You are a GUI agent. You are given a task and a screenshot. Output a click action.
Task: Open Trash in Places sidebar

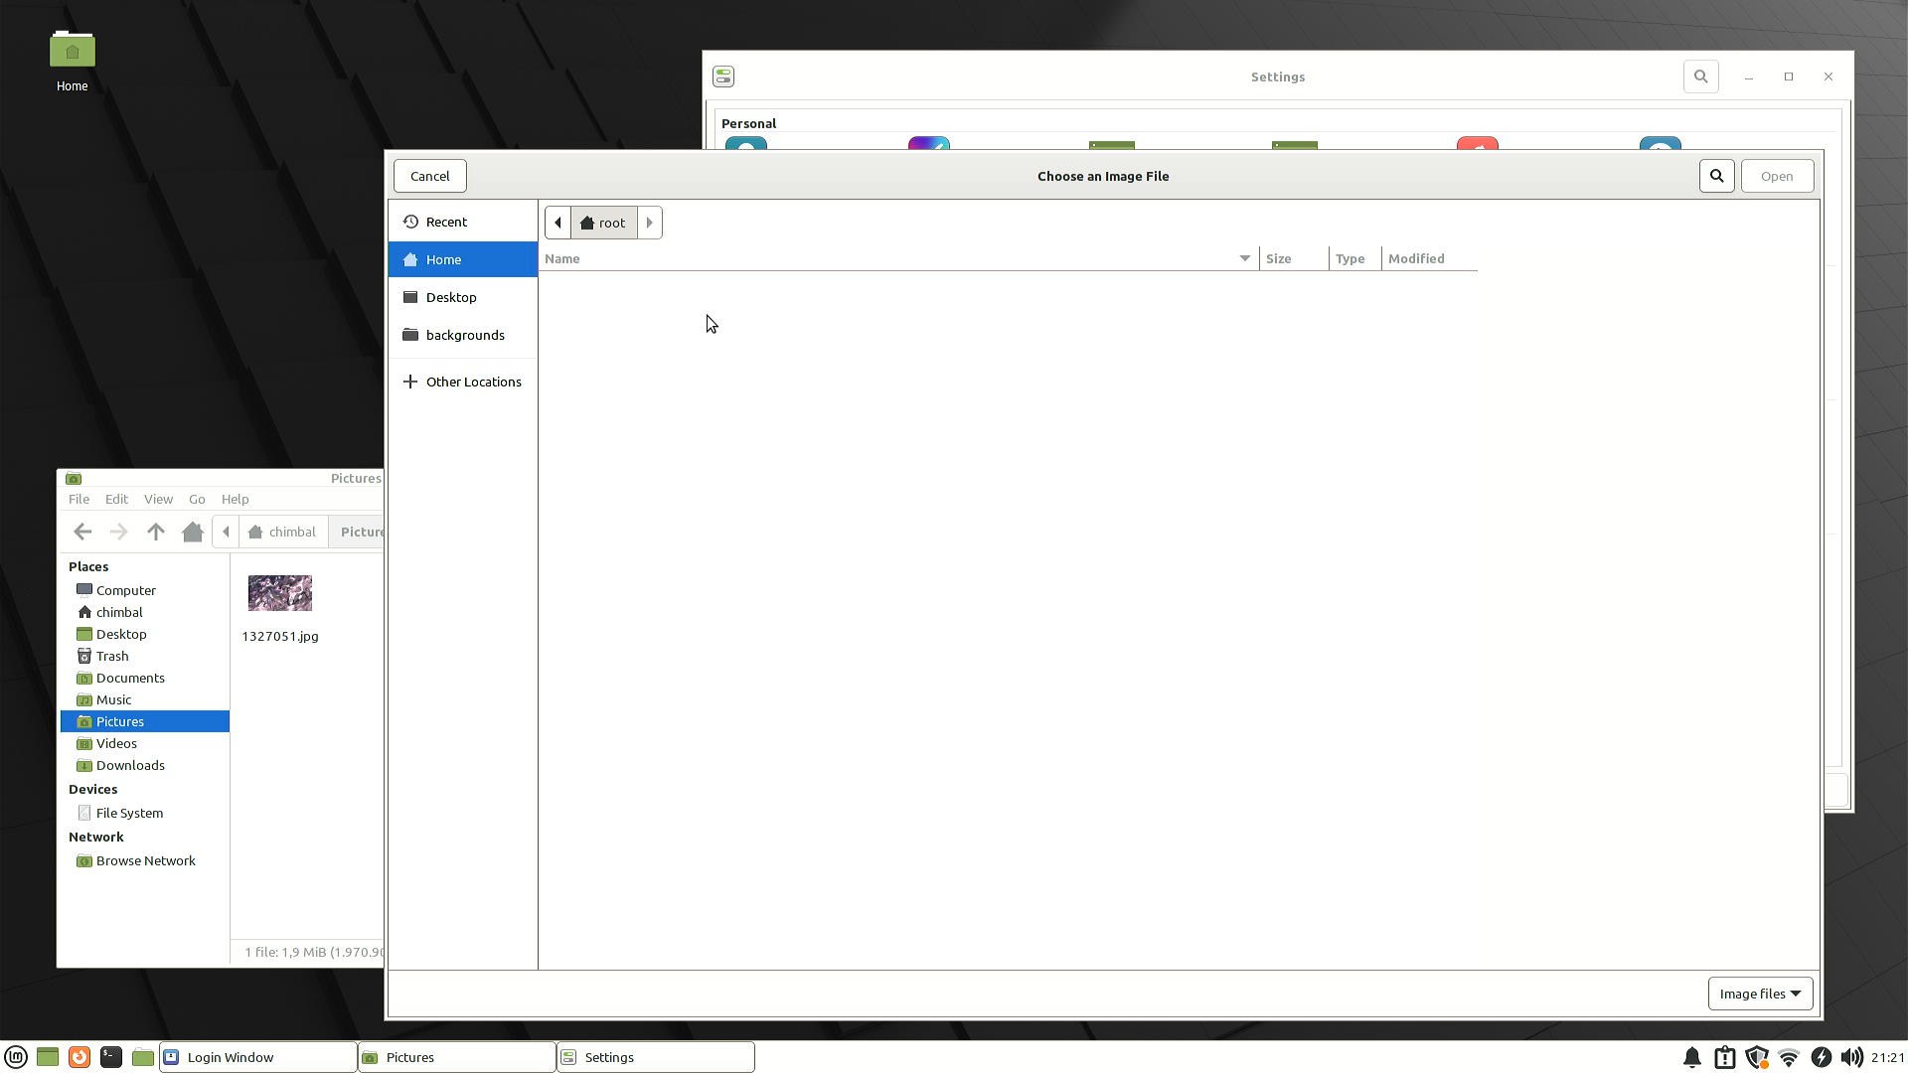112,656
